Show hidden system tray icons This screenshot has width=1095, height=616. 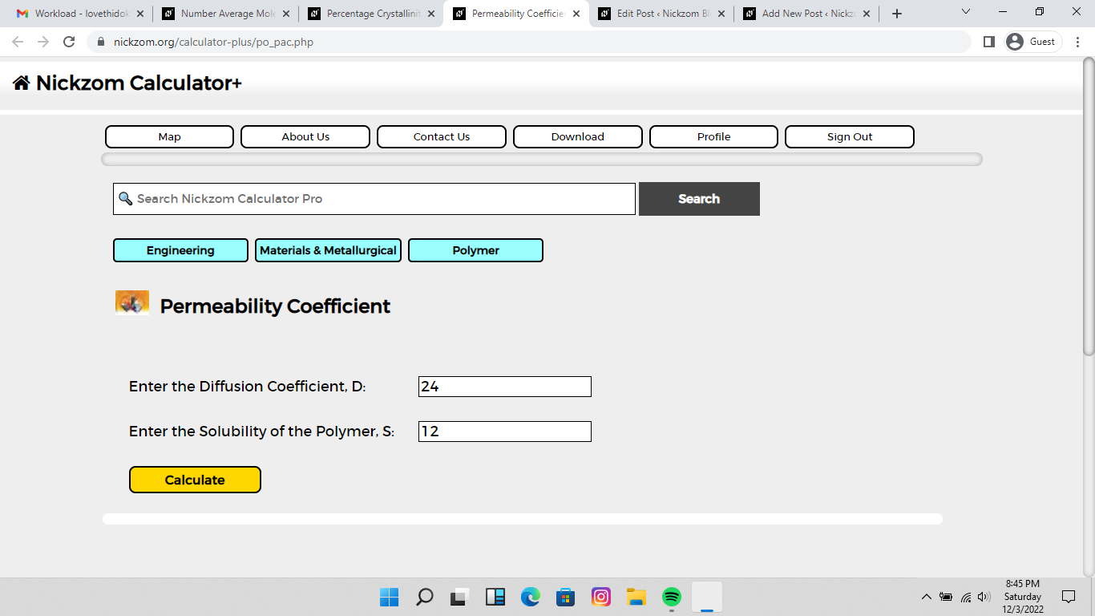927,597
